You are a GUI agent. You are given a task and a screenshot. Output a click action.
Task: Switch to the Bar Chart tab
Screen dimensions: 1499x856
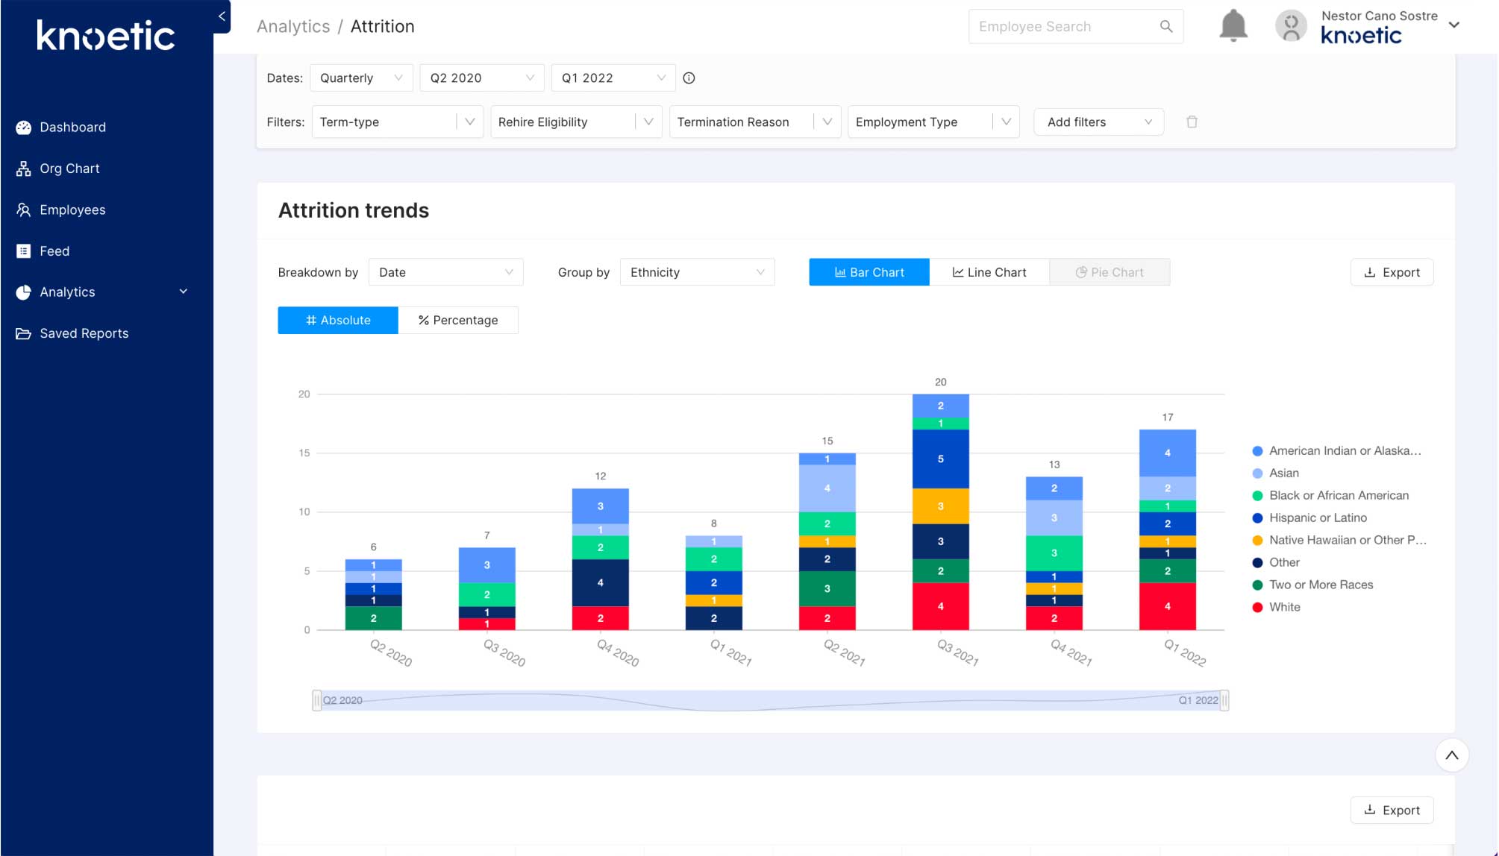[869, 271]
